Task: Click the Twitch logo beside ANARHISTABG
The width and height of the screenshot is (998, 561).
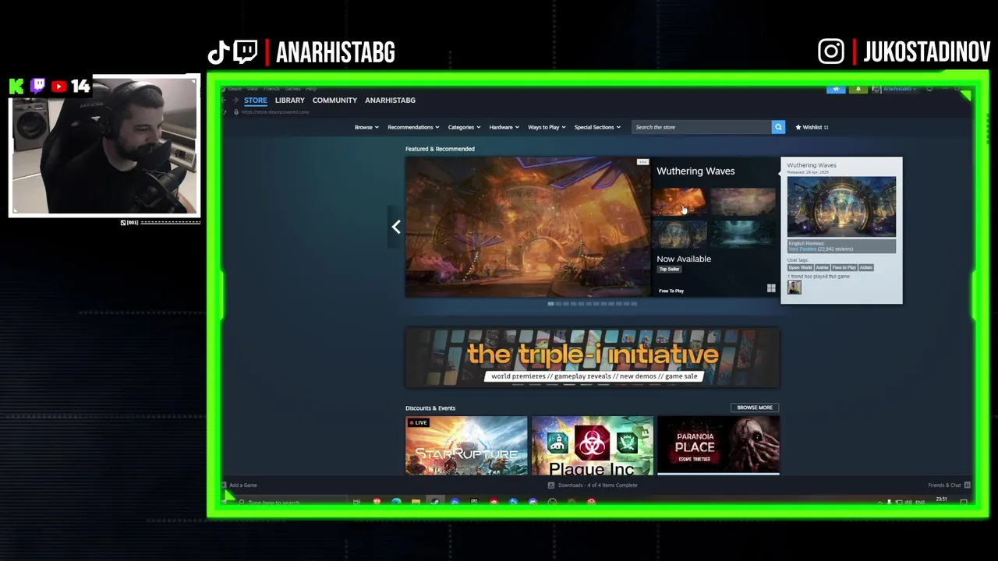Action: pos(245,51)
